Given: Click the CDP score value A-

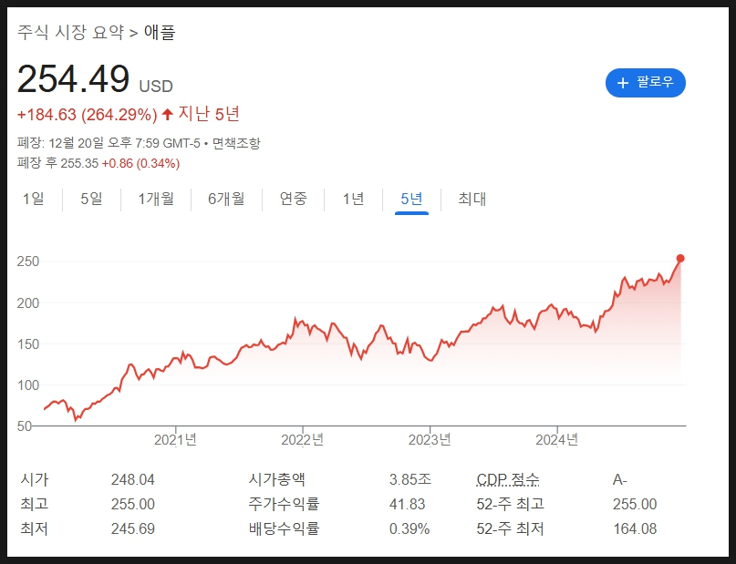Looking at the screenshot, I should pyautogui.click(x=619, y=479).
